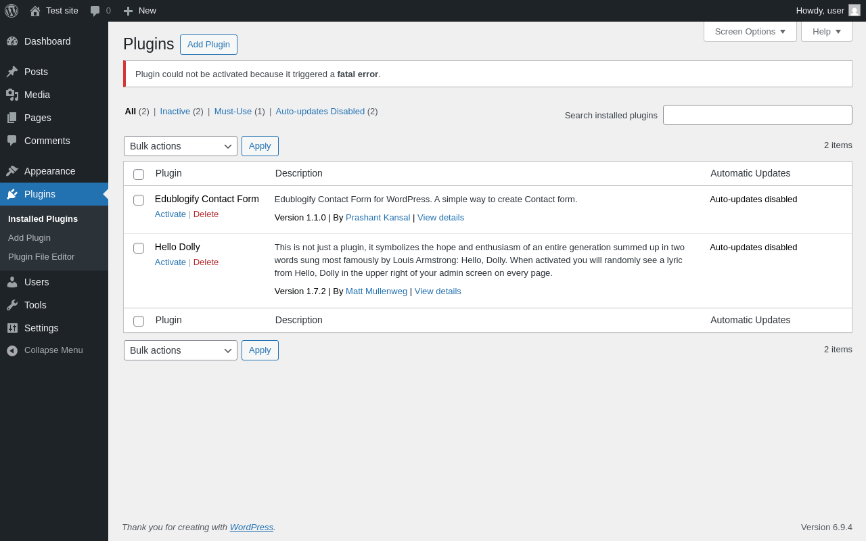Open the Media library icon
Viewport: 866px width, 541px height.
pos(12,95)
